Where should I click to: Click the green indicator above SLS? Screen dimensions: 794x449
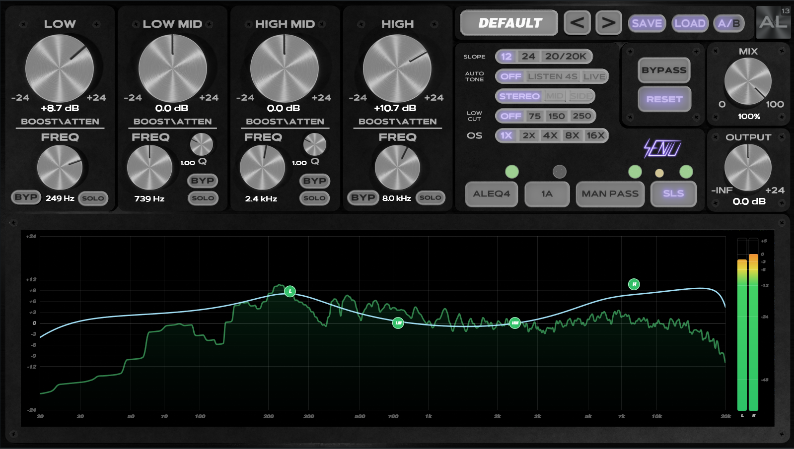[x=686, y=172]
